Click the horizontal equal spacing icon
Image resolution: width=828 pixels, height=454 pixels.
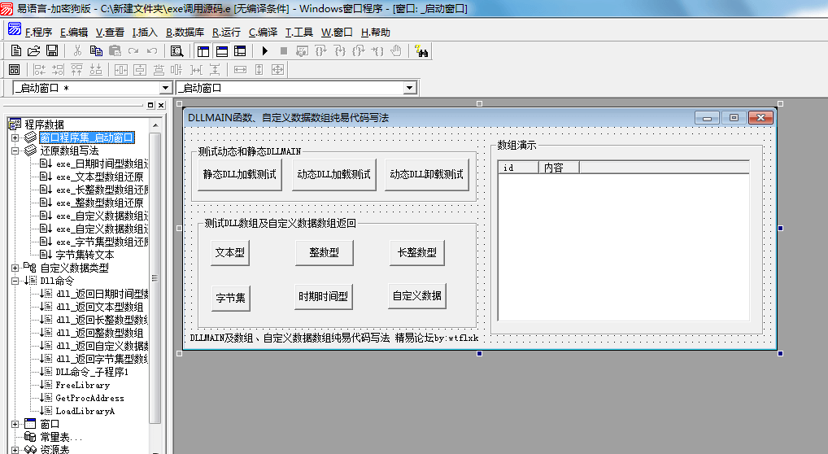196,69
